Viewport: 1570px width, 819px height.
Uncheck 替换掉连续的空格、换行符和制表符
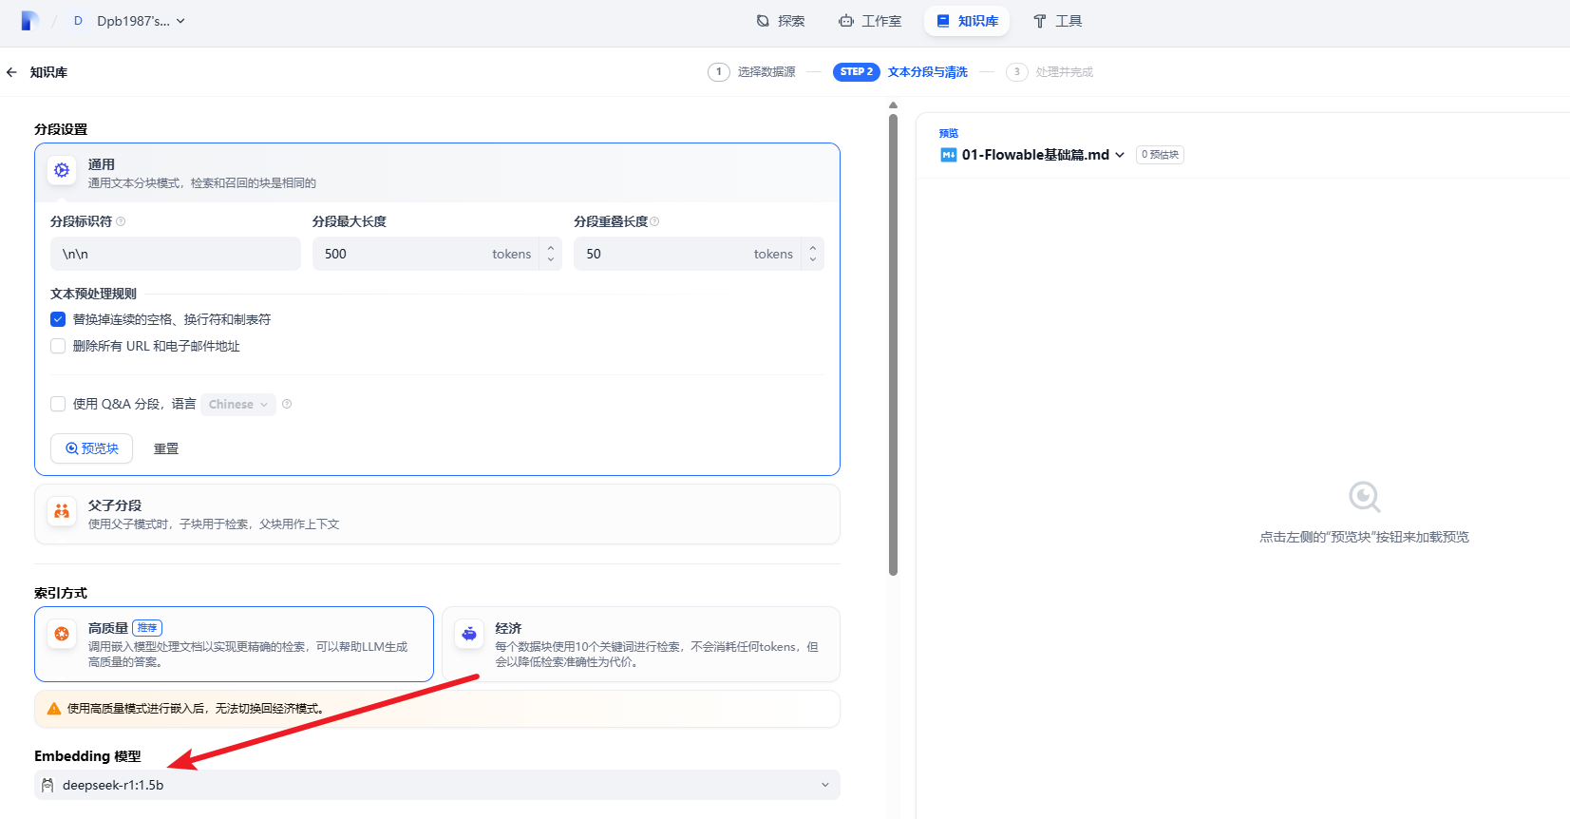[x=58, y=319]
